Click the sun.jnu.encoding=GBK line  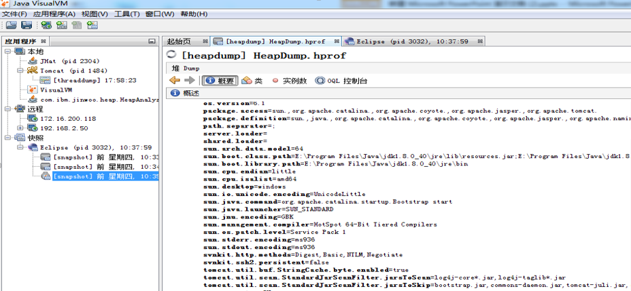[x=248, y=217]
